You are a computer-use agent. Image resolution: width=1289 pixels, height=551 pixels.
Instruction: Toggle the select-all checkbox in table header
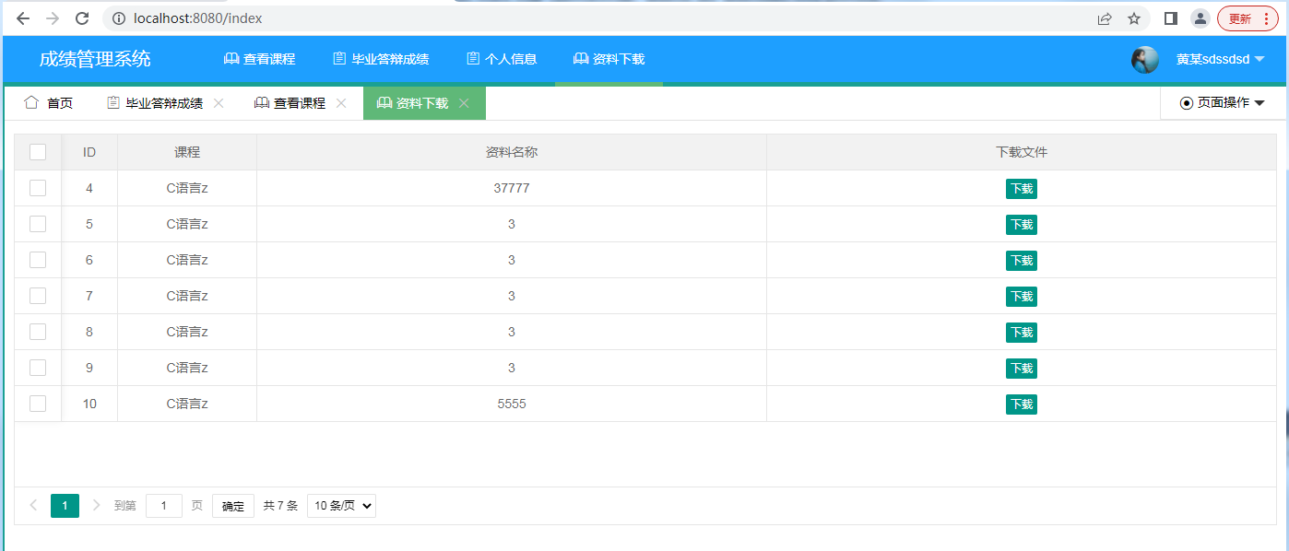[38, 152]
